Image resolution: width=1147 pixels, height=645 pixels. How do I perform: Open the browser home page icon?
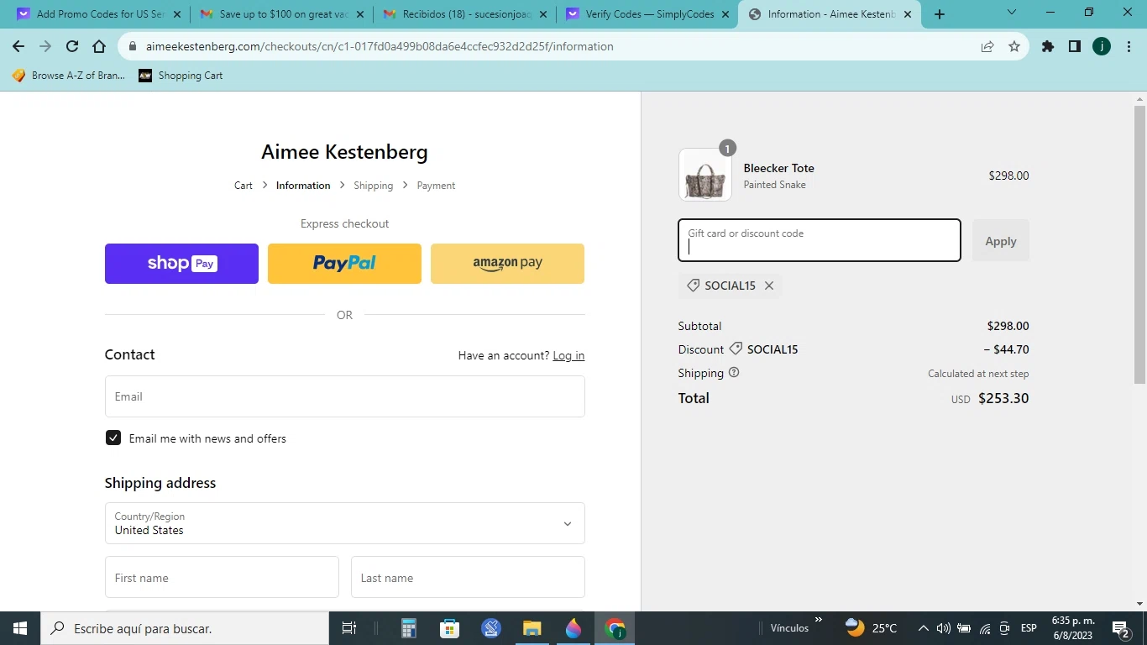(99, 47)
